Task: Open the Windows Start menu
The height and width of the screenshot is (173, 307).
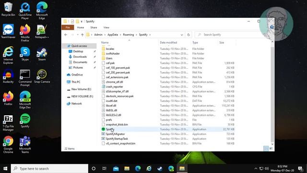Action: click(x=5, y=169)
